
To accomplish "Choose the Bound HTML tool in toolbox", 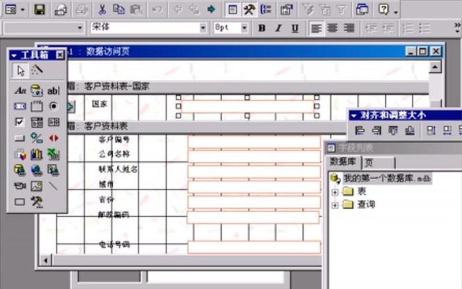I will point(37,90).
